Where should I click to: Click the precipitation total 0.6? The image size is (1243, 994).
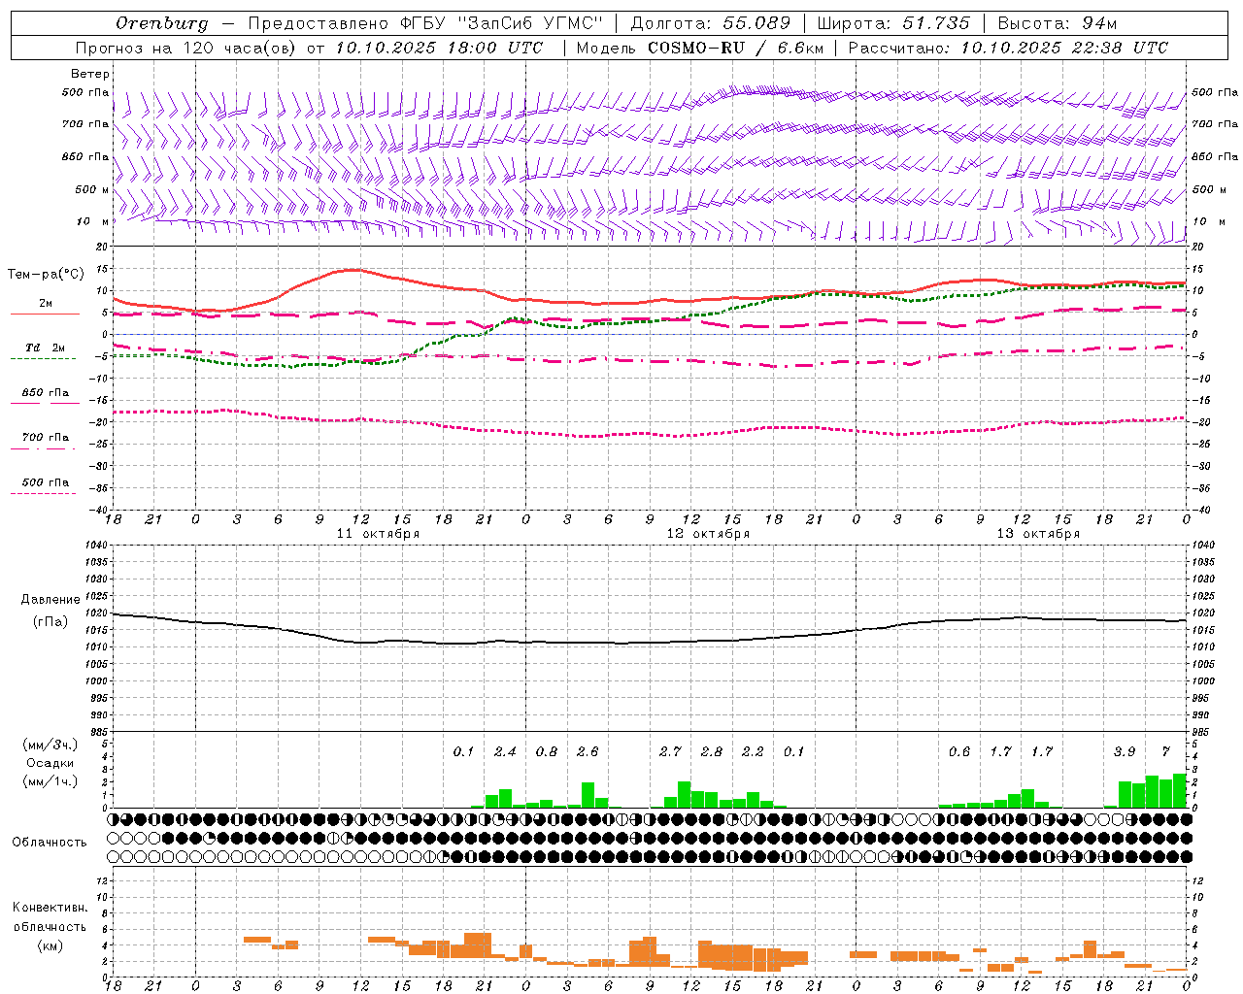pyautogui.click(x=959, y=751)
